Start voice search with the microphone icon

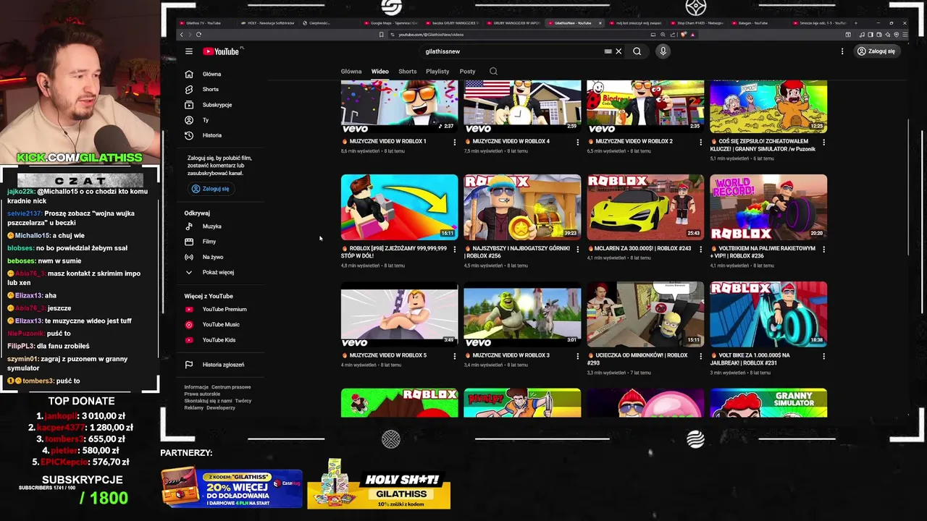pyautogui.click(x=663, y=51)
